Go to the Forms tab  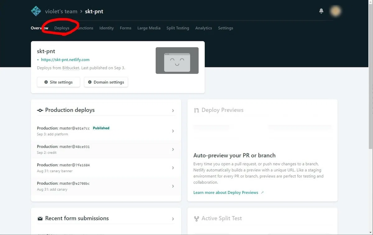coord(126,28)
